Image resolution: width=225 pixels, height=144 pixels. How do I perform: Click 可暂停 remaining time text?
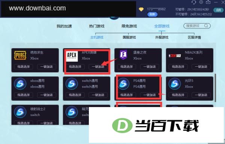pyautogui.click(x=192, y=9)
